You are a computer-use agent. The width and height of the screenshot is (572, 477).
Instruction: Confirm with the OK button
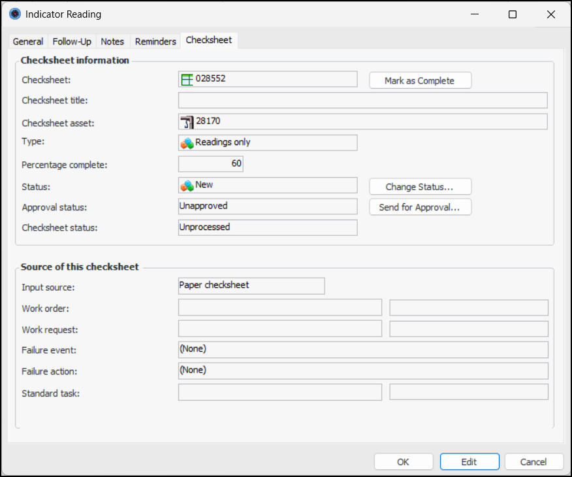[403, 462]
